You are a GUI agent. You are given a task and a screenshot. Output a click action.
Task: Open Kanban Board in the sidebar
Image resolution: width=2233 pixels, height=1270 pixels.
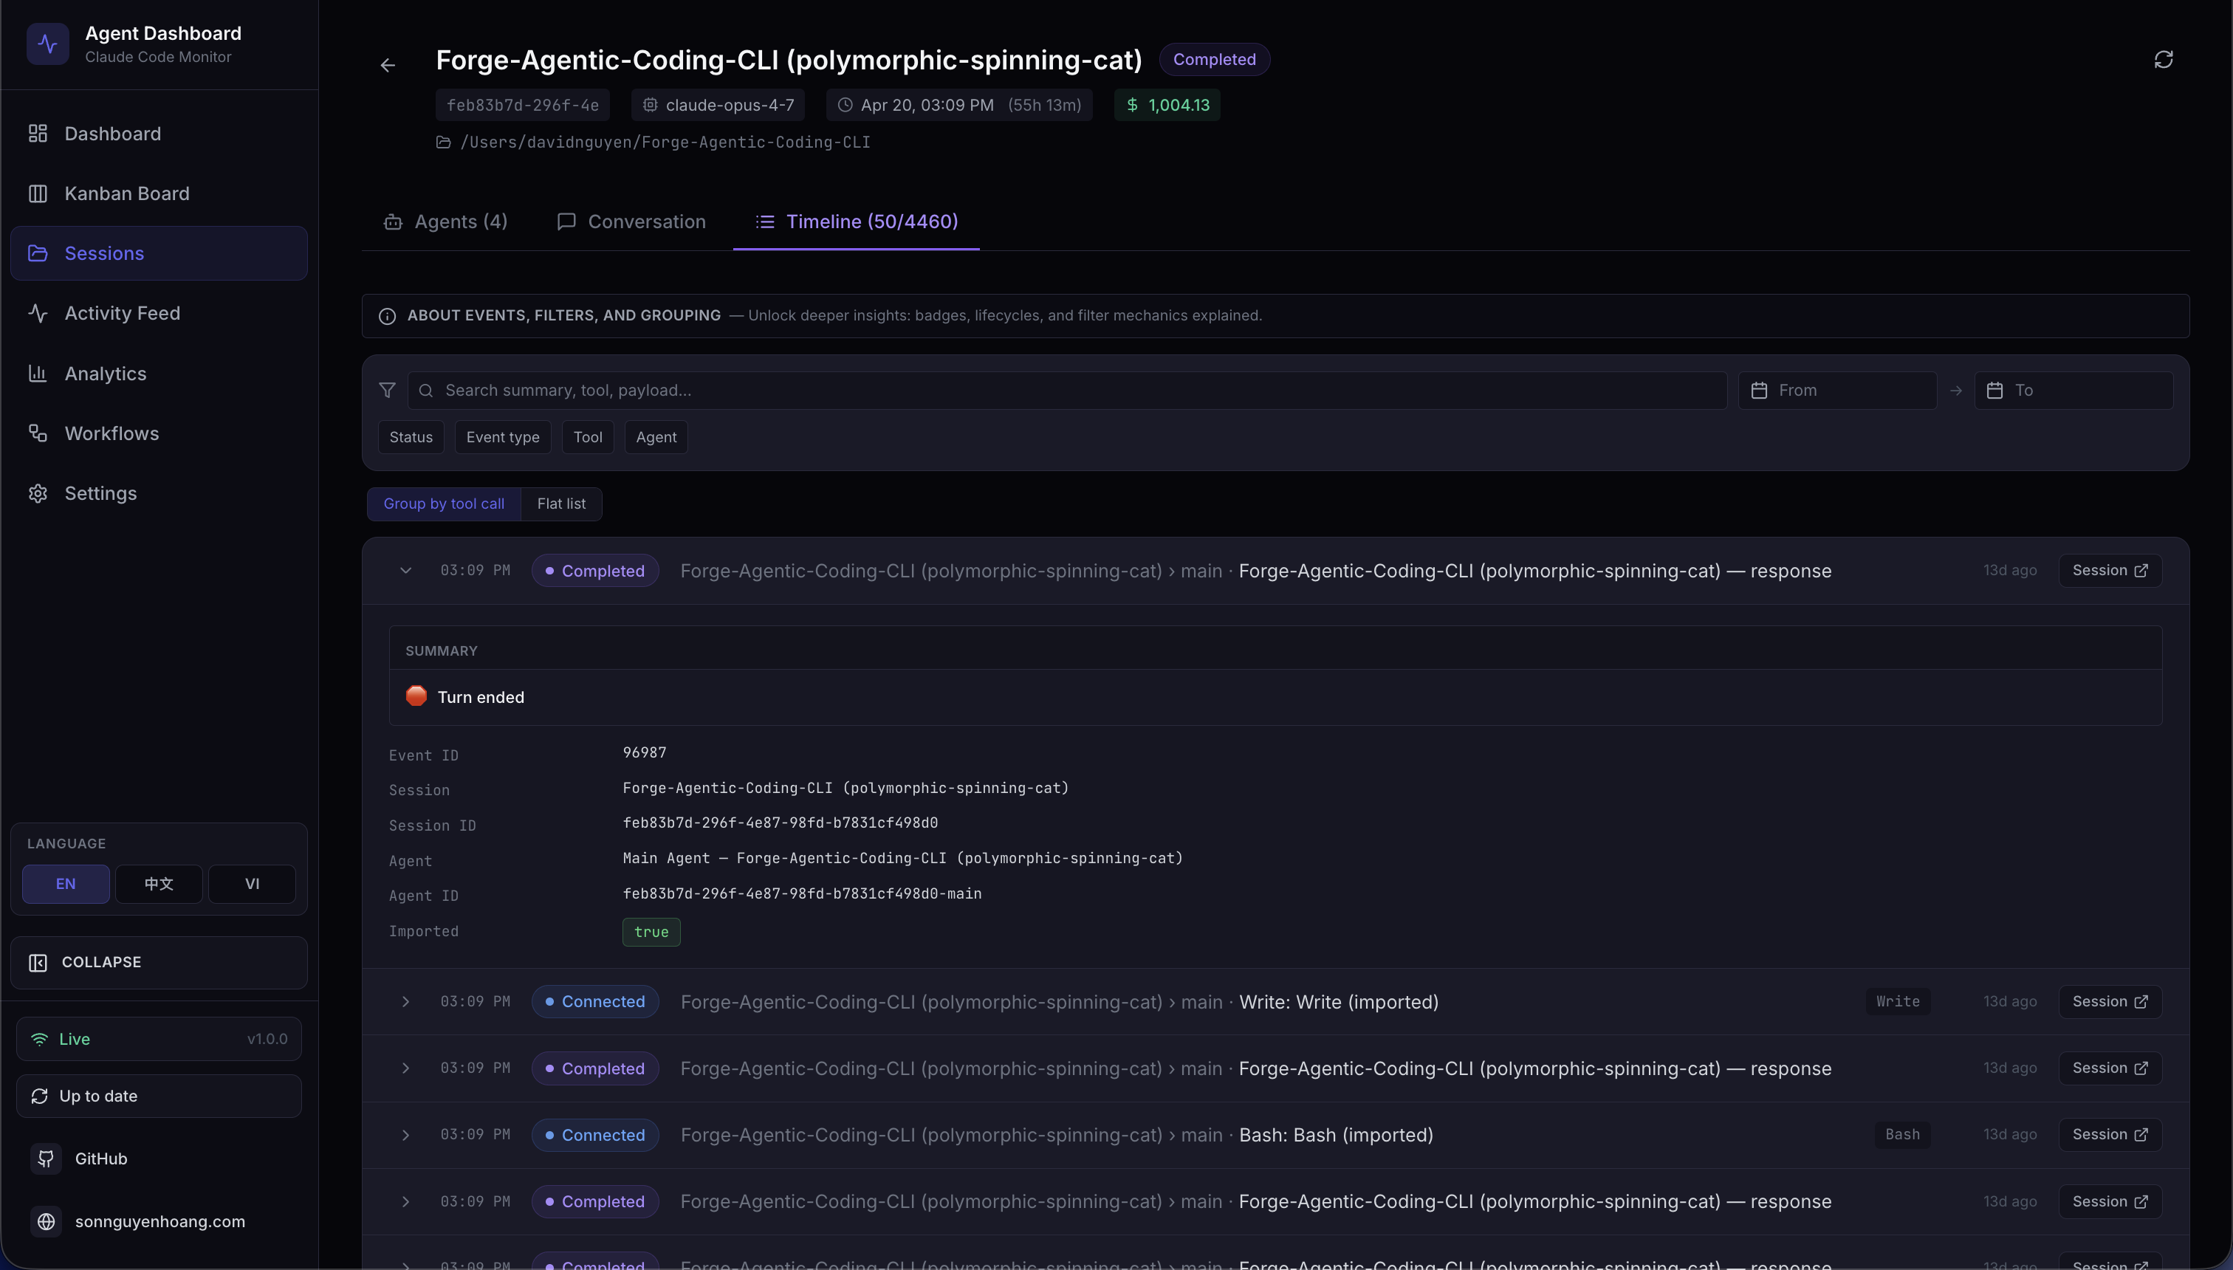point(159,193)
